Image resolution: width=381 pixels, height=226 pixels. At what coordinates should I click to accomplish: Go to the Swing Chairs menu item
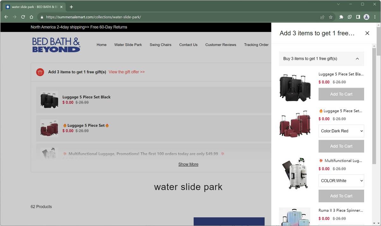tap(160, 45)
